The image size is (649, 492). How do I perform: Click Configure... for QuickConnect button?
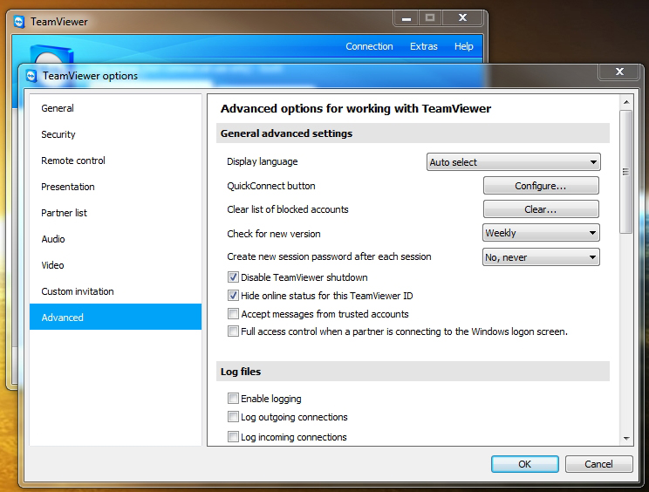coord(541,186)
